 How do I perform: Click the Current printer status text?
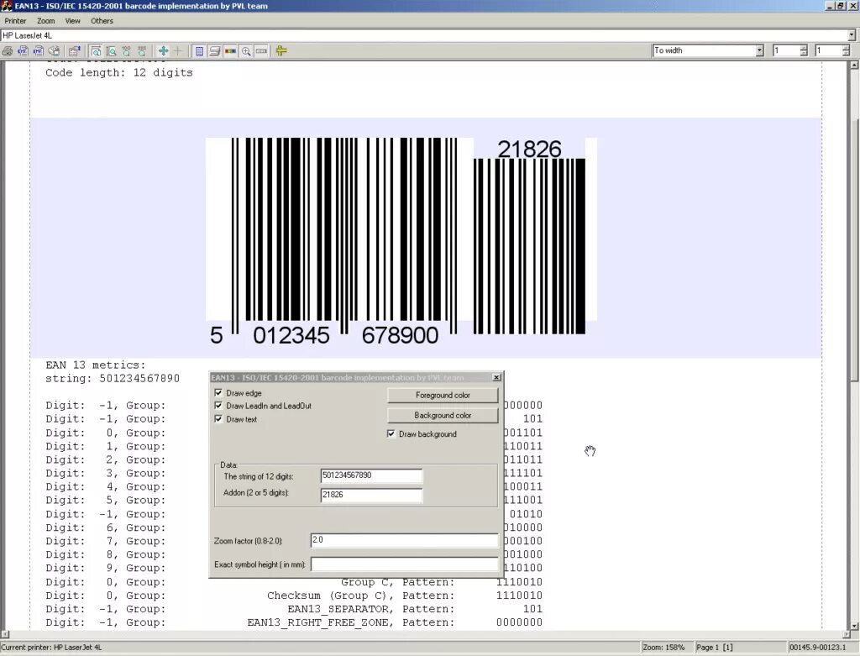tap(51, 648)
